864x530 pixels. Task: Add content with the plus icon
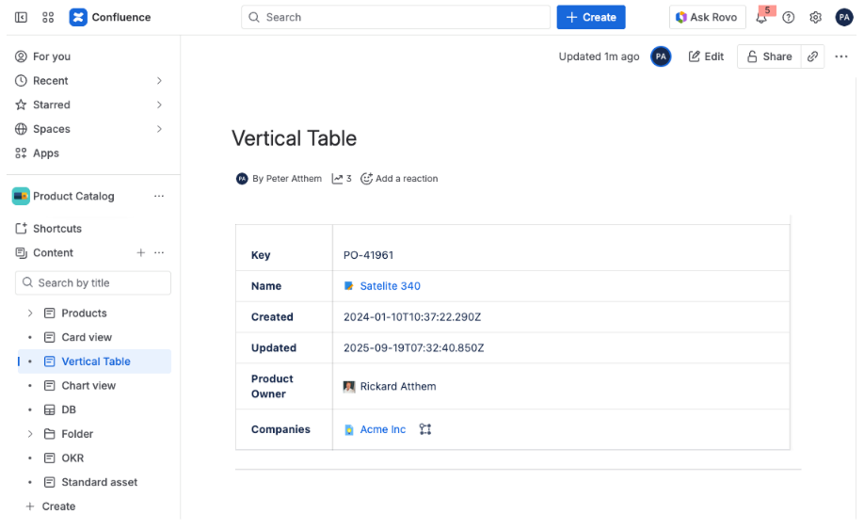click(x=141, y=252)
